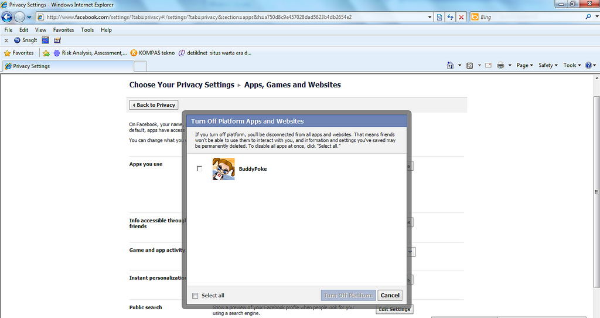
Task: Click the Turn Off Platform button
Action: tap(348, 295)
